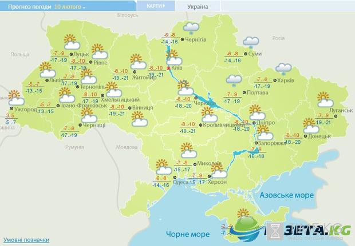This screenshot has width=355, height=246.
Task: Click the sun-cloud icon above Дніпро
Action: click(257, 112)
